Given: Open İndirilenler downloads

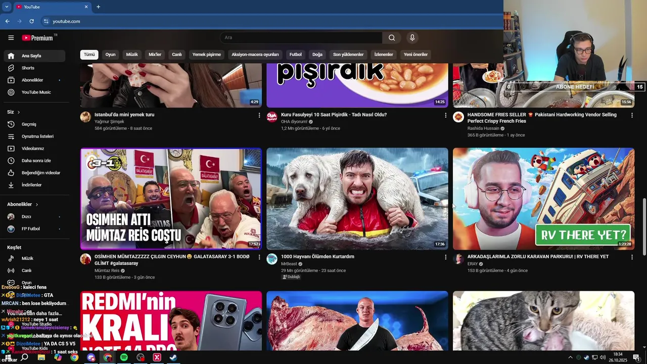Looking at the screenshot, I should pos(34,185).
